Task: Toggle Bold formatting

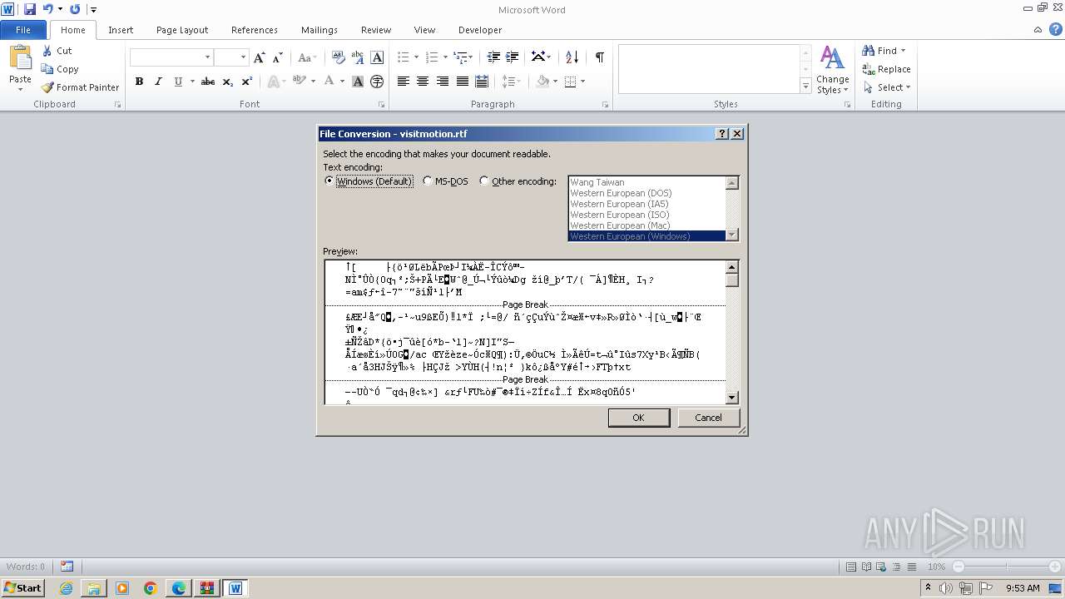Action: click(x=139, y=82)
